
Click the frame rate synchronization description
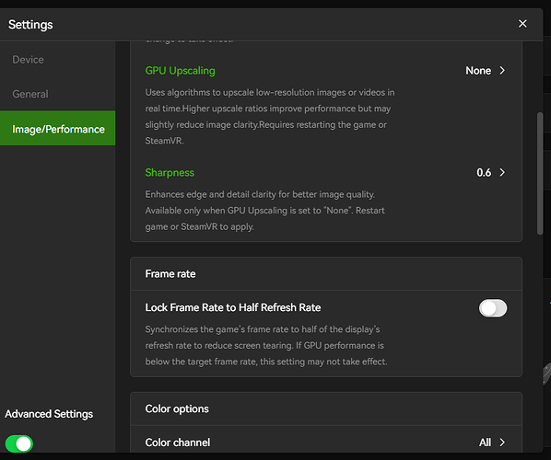(266, 345)
